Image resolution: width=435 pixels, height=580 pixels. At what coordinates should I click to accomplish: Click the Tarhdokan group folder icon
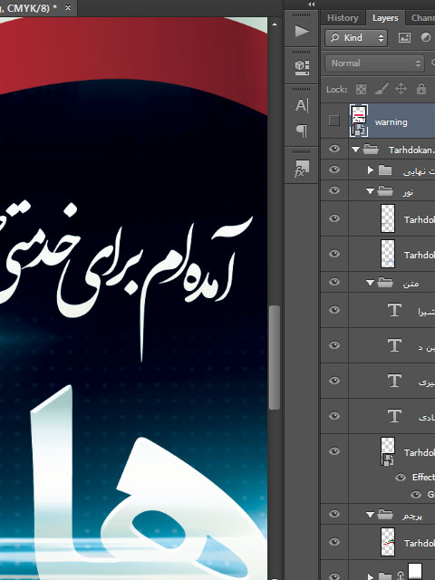tap(371, 150)
